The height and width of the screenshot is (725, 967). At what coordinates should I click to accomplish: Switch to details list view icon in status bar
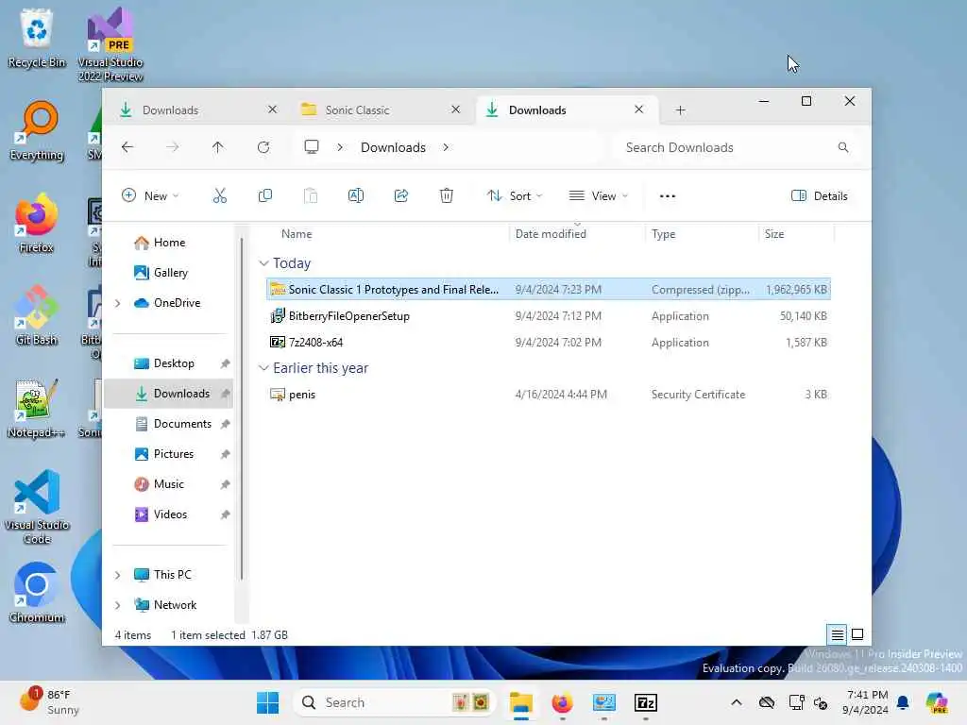pos(837,634)
